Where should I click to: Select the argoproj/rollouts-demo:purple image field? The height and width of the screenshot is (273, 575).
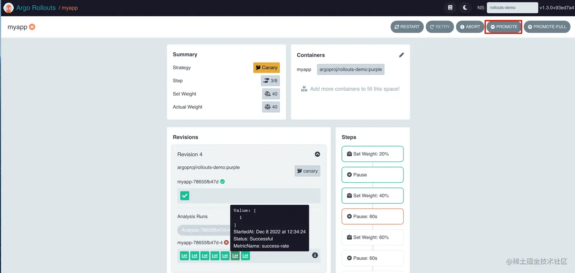click(x=351, y=69)
